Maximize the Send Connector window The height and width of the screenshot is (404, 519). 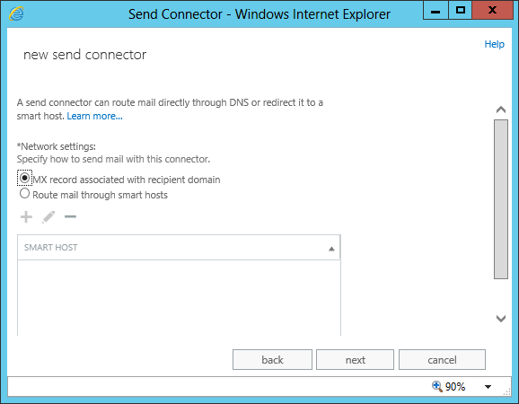pyautogui.click(x=461, y=10)
